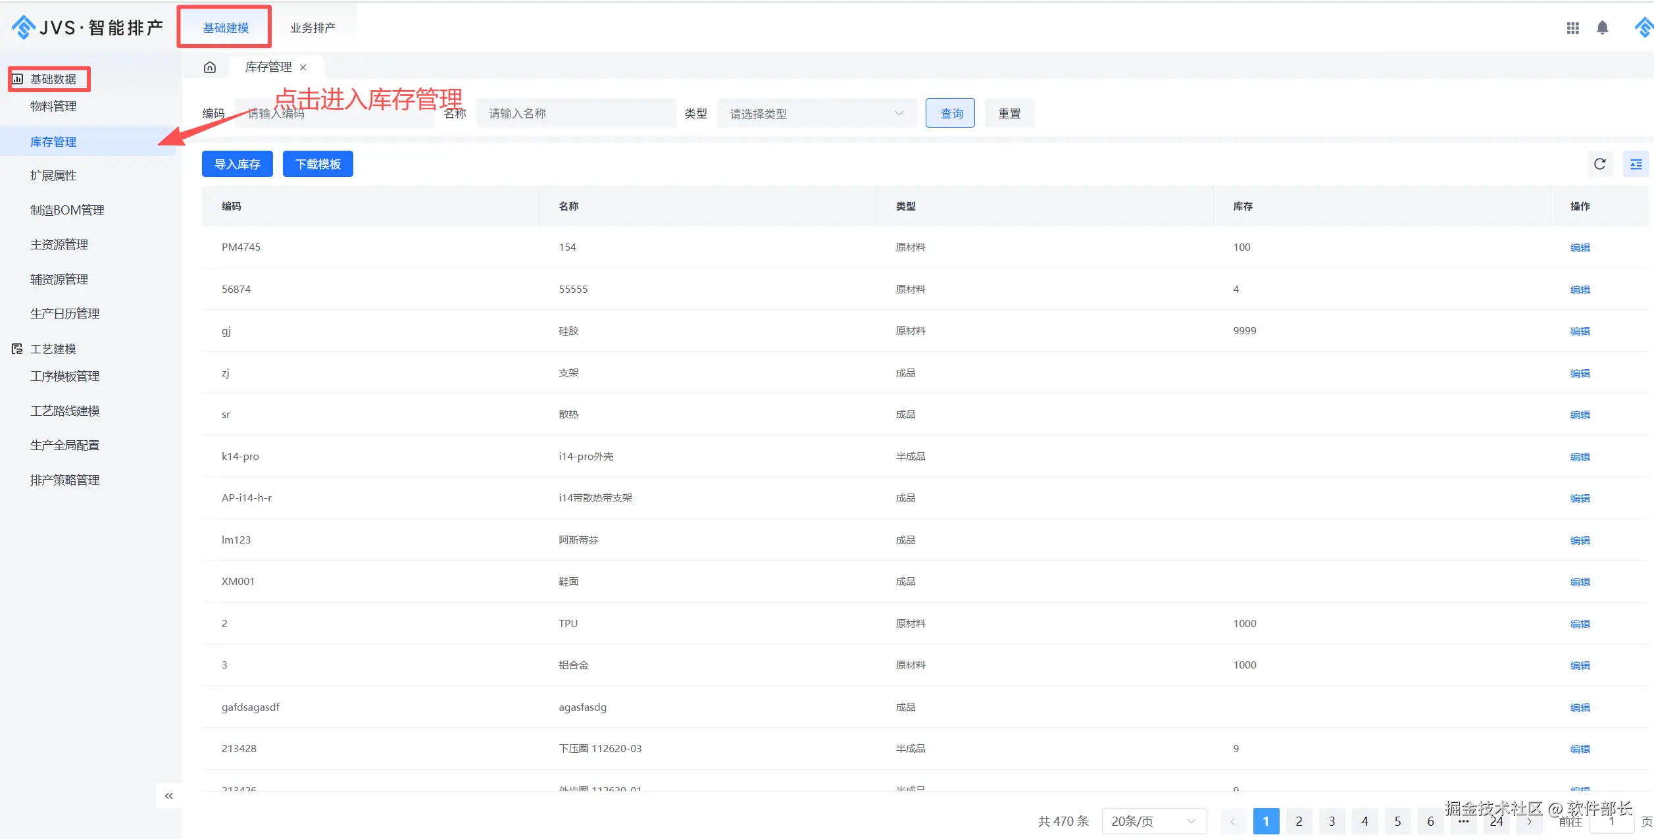The height and width of the screenshot is (839, 1654).
Task: Click the home icon tab
Action: (210, 67)
